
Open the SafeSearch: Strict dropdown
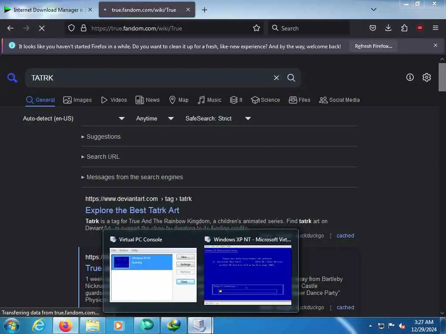click(x=218, y=118)
